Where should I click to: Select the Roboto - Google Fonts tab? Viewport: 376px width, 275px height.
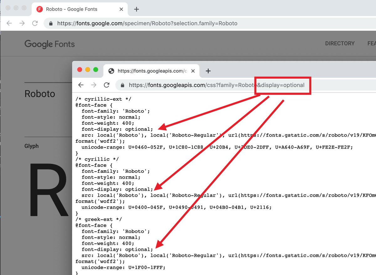tap(80, 9)
